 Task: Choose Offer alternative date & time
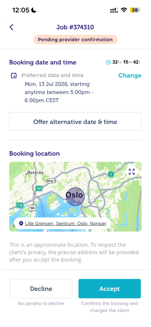75,122
